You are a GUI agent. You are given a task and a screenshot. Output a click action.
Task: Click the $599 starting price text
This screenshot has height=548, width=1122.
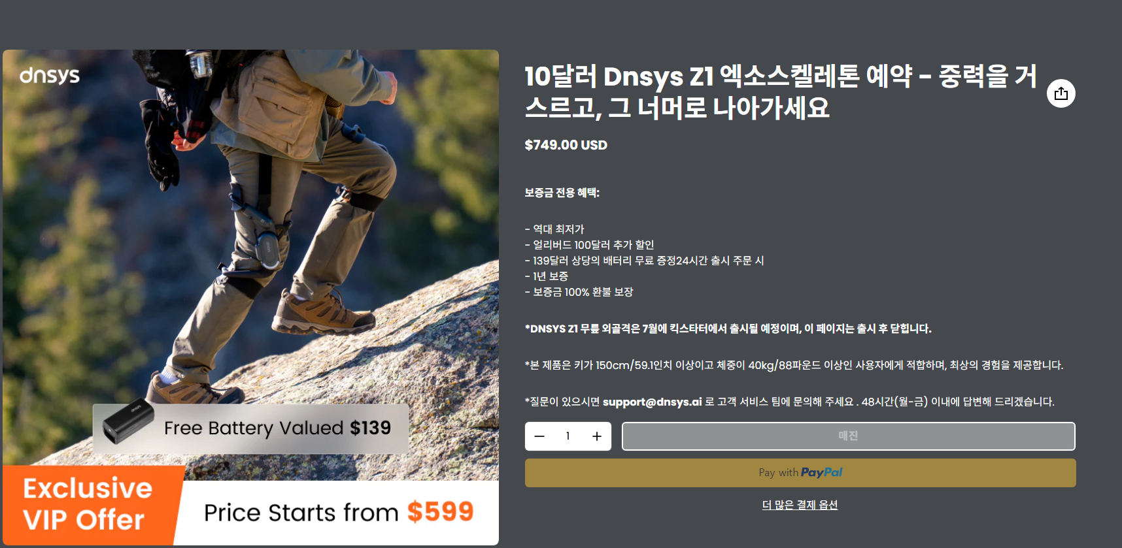pos(440,511)
